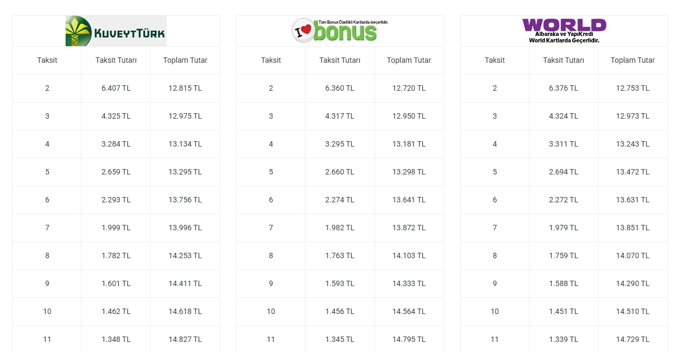Select Kuveyt Türk 8 installment amount 1.782 TL
Image resolution: width=691 pixels, height=358 pixels.
click(x=116, y=255)
